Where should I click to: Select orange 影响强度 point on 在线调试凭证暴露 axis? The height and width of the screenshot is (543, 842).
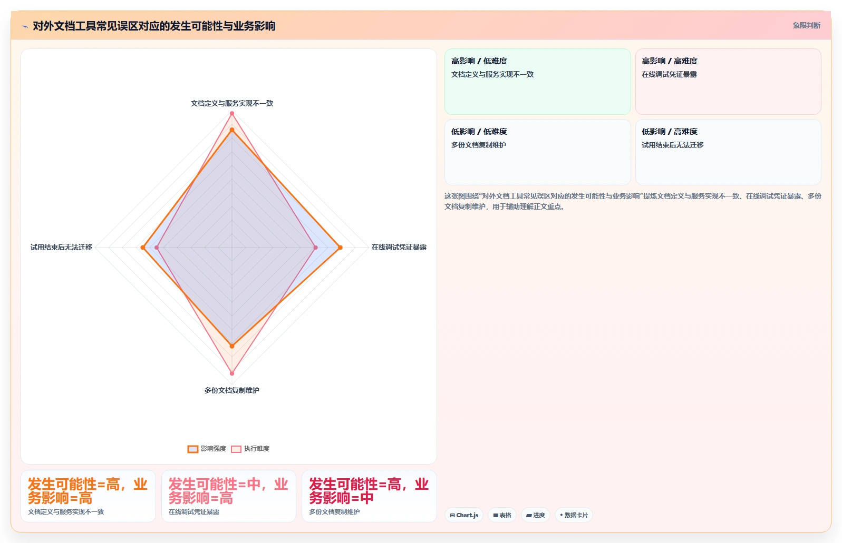[340, 248]
